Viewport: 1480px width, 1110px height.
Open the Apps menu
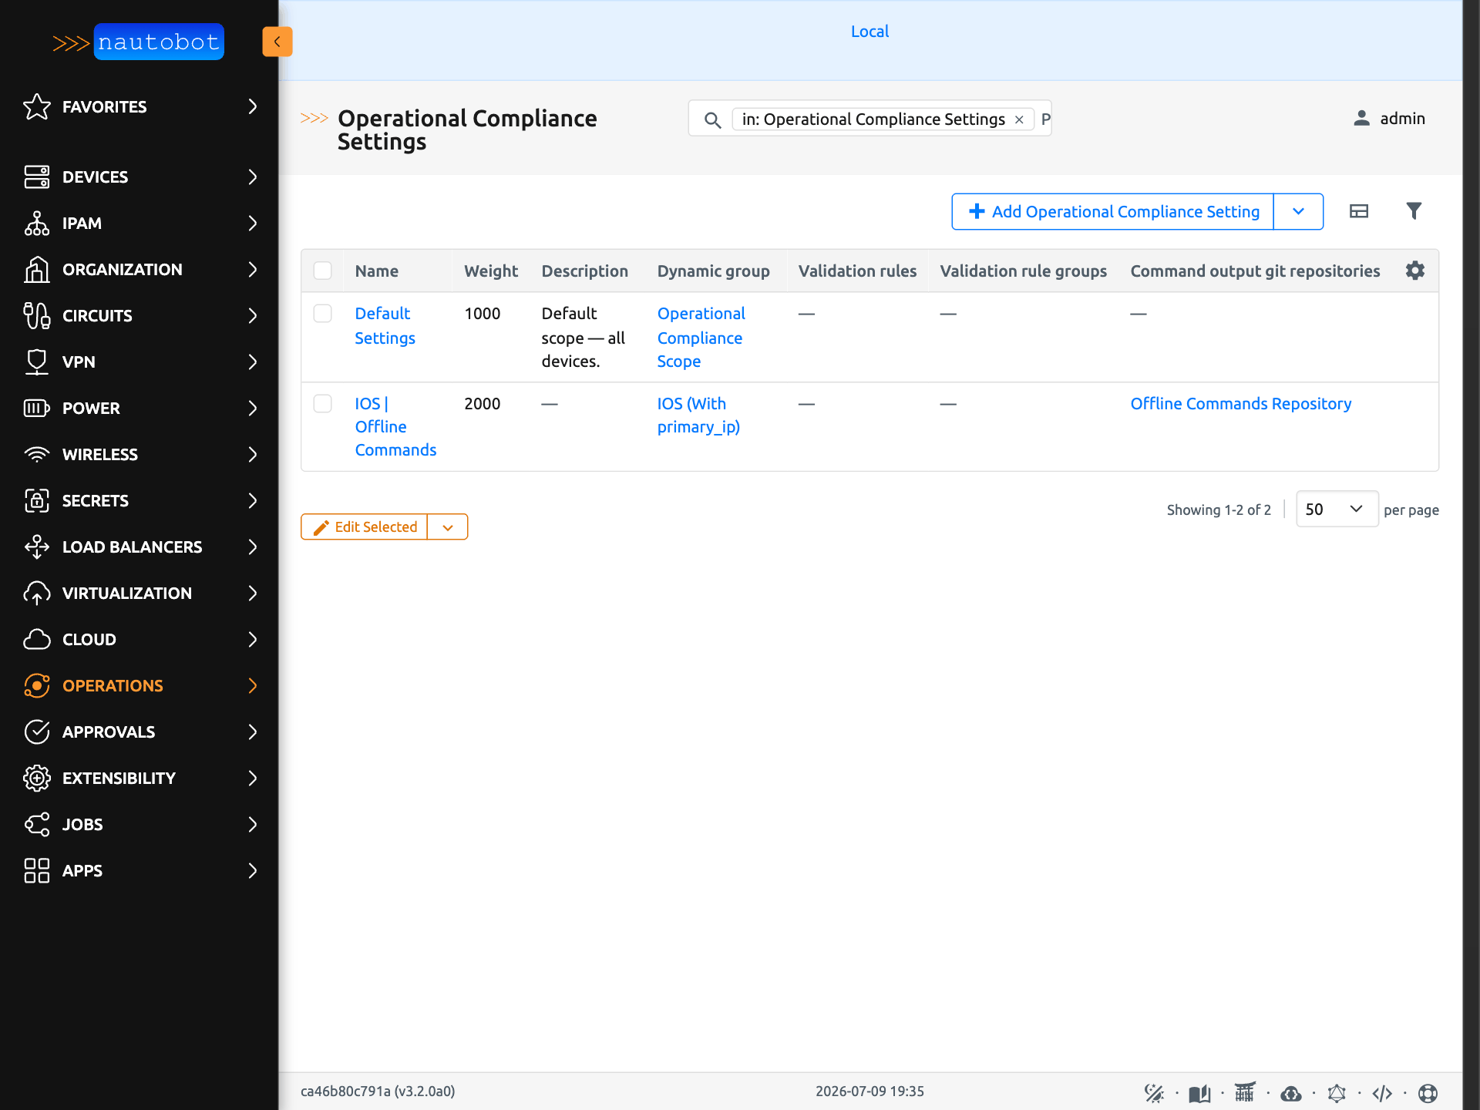click(139, 870)
